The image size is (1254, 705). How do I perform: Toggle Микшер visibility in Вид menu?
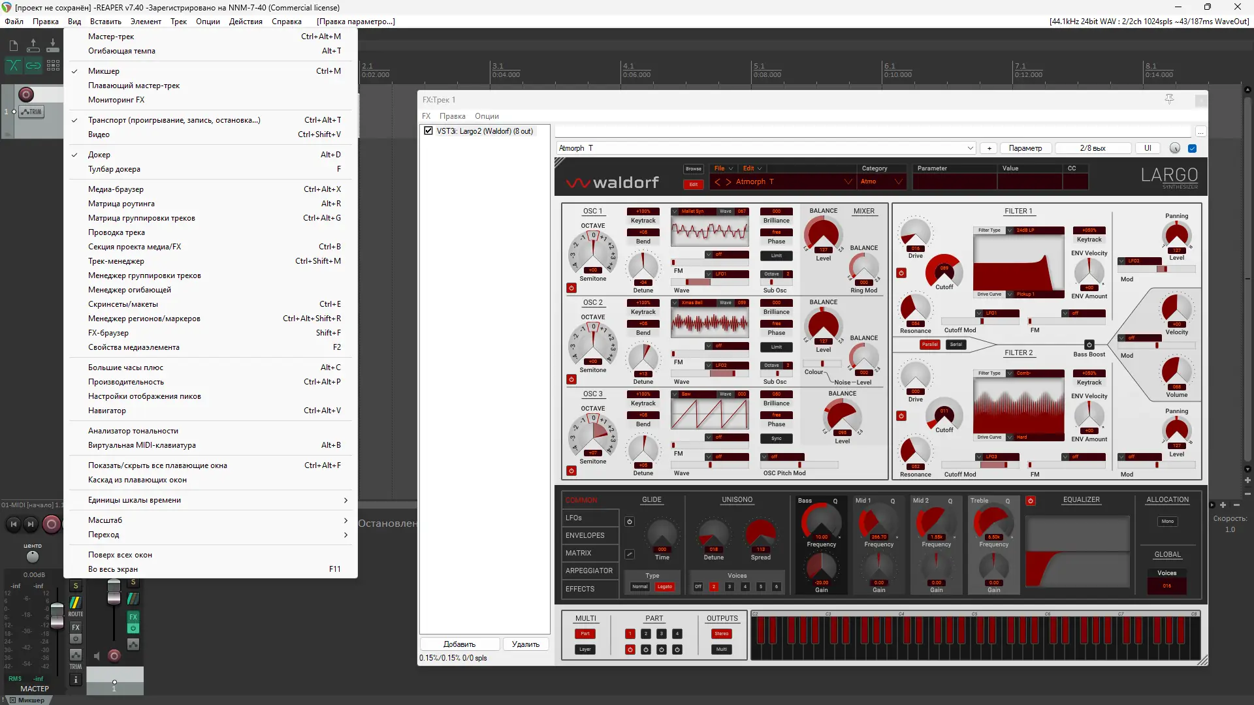click(104, 71)
